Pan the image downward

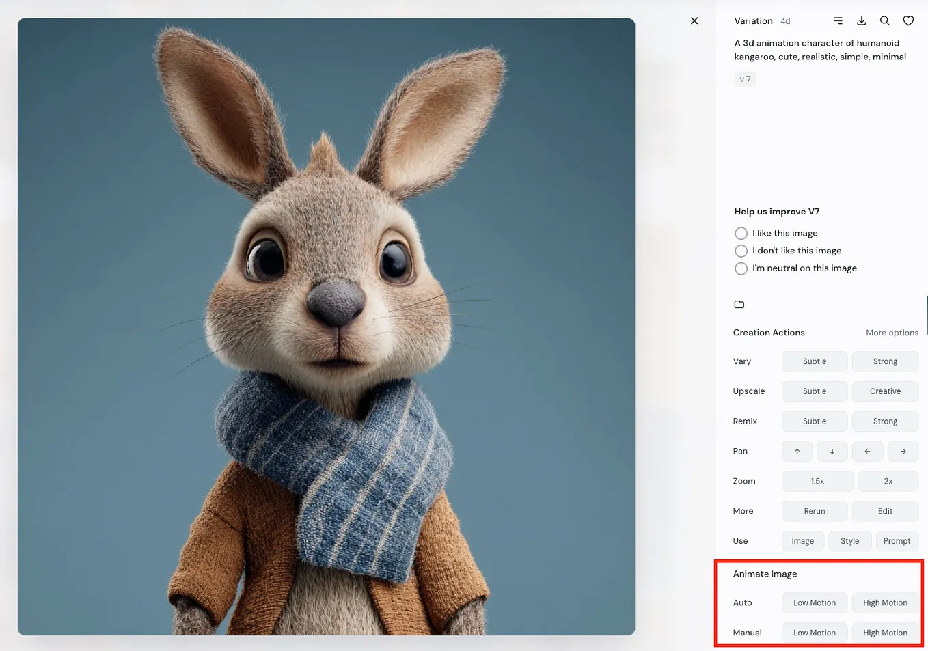832,451
